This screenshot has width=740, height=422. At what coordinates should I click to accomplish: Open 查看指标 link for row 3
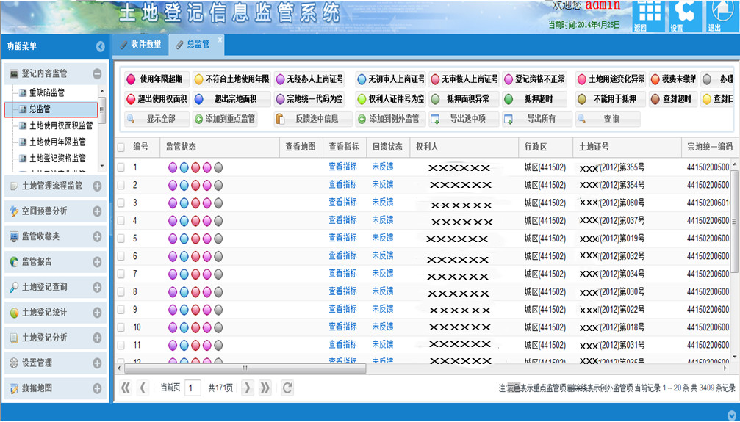coord(342,203)
